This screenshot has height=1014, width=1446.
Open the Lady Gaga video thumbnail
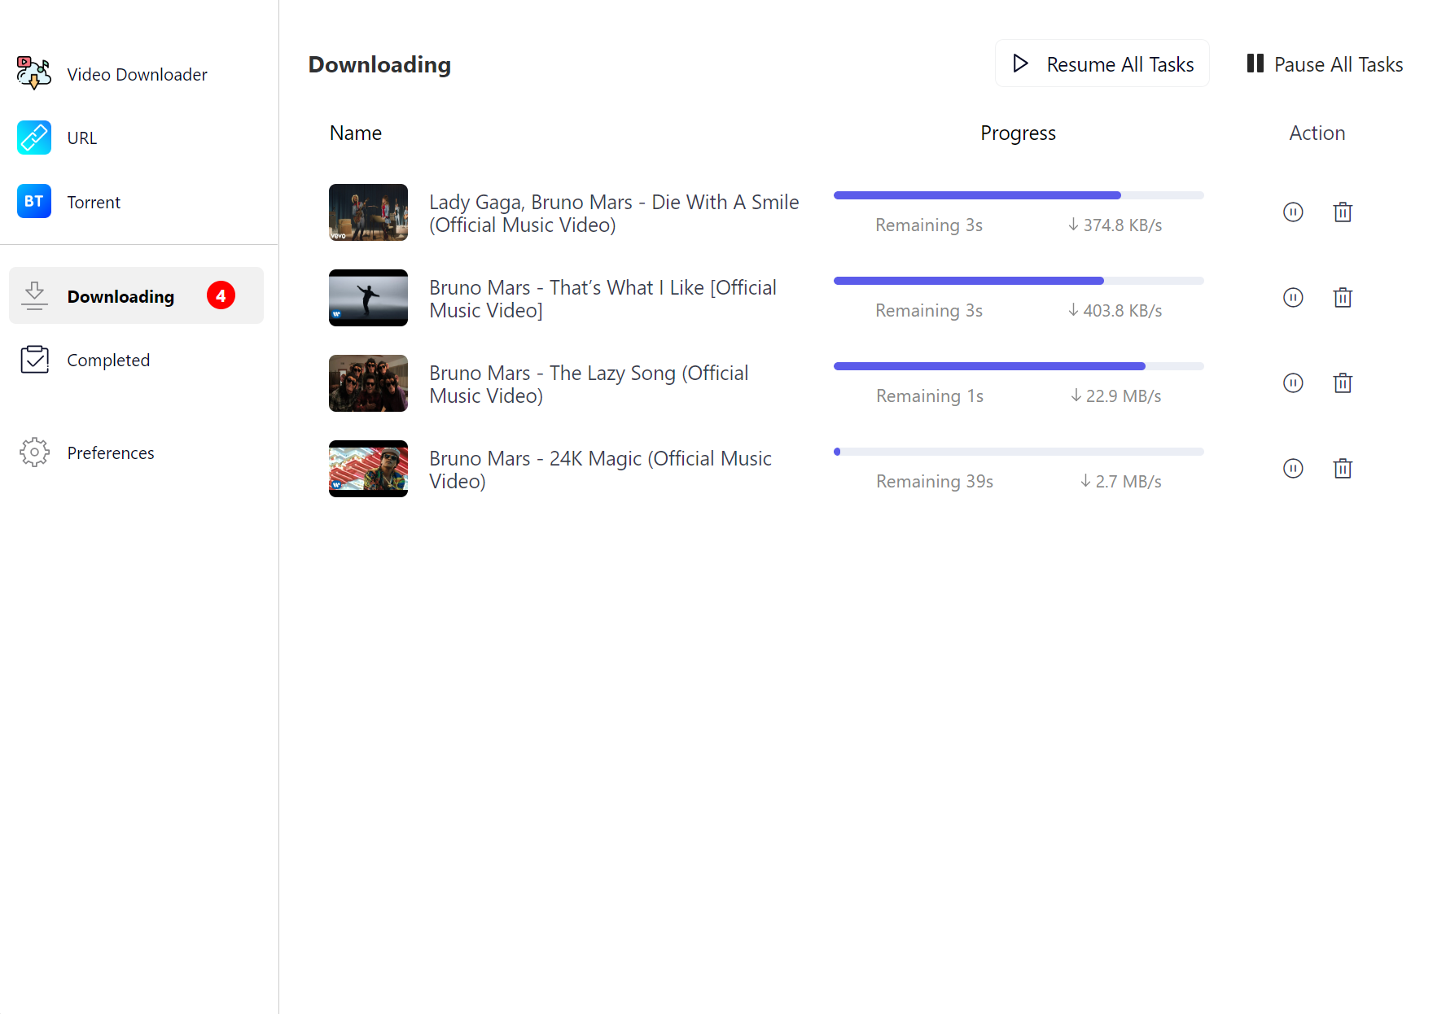point(368,212)
